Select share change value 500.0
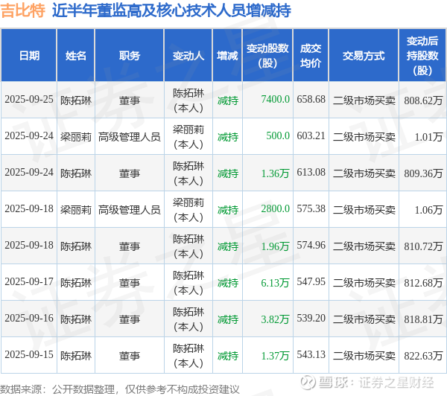 tap(278, 136)
